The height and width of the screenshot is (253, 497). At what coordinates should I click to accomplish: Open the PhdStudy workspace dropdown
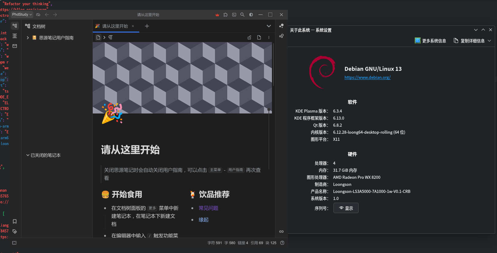[22, 15]
